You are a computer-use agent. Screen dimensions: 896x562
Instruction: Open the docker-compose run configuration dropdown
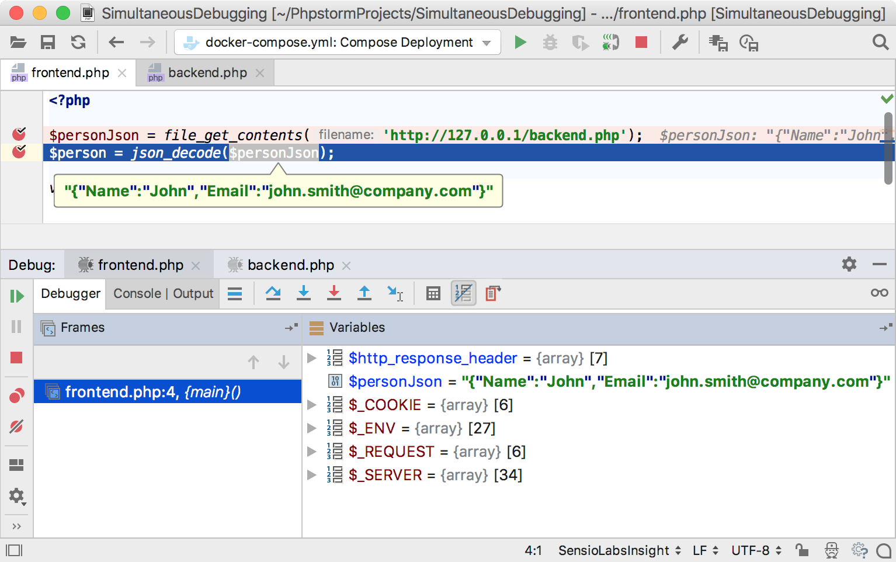coord(487,41)
